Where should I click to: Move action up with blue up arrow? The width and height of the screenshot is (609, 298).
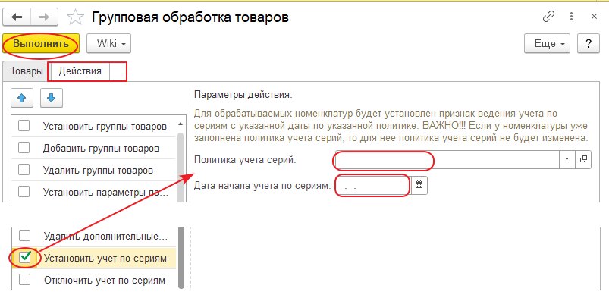pyautogui.click(x=22, y=98)
